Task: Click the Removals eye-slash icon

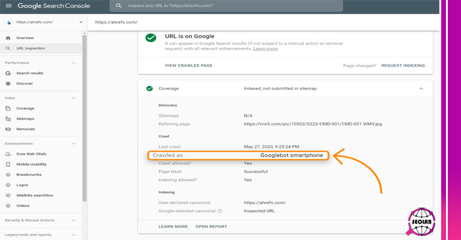Action: 8,129
